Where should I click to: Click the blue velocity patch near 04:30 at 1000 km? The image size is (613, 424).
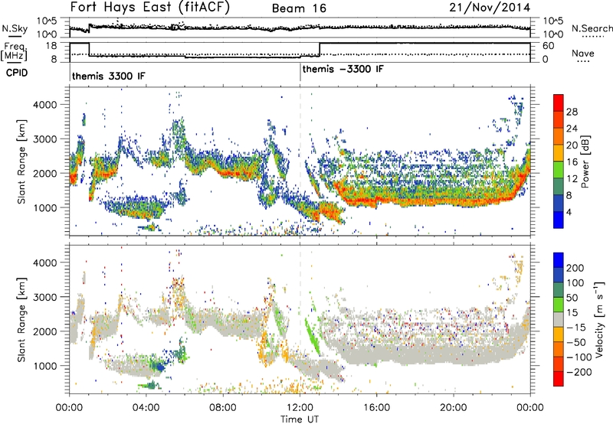click(159, 367)
